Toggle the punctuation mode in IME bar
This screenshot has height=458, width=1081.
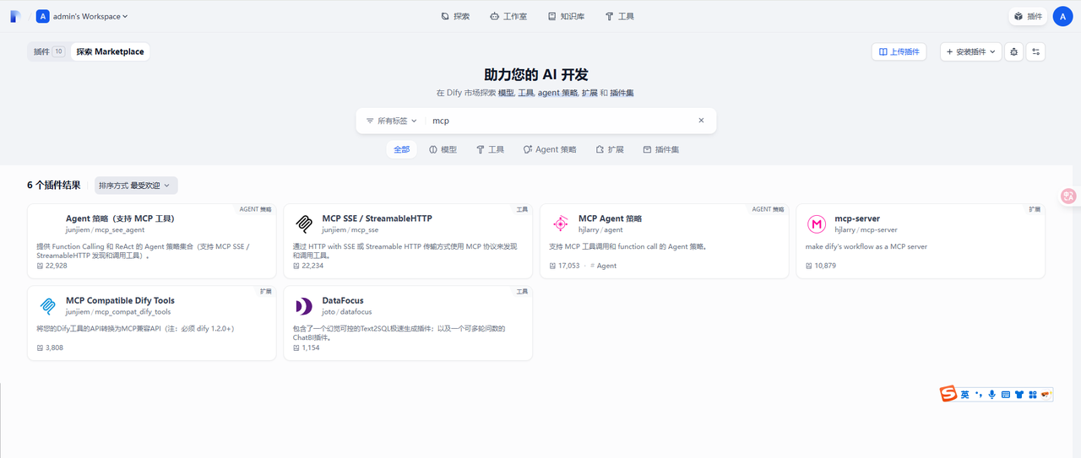(978, 395)
